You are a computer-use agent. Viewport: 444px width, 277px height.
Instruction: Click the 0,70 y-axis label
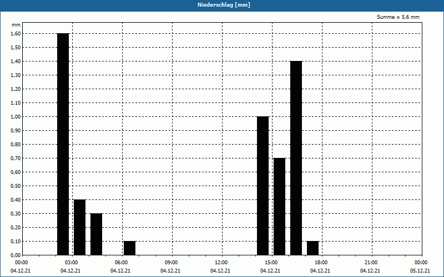point(16,158)
